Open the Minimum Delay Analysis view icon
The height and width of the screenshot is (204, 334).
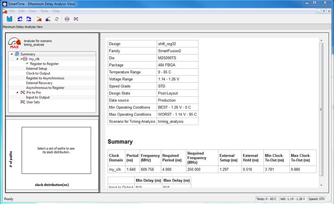click(x=48, y=19)
